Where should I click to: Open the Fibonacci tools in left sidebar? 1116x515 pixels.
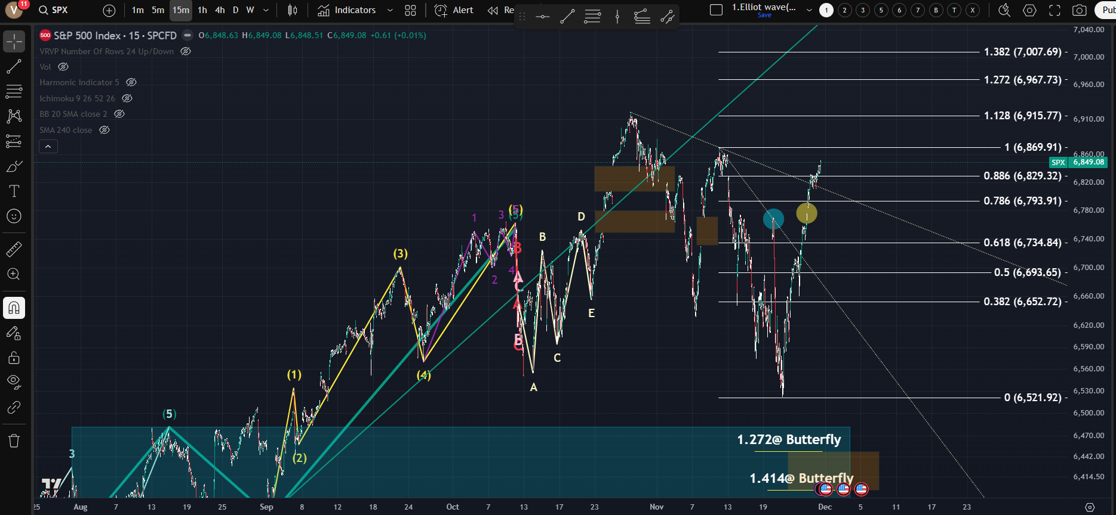click(x=14, y=91)
